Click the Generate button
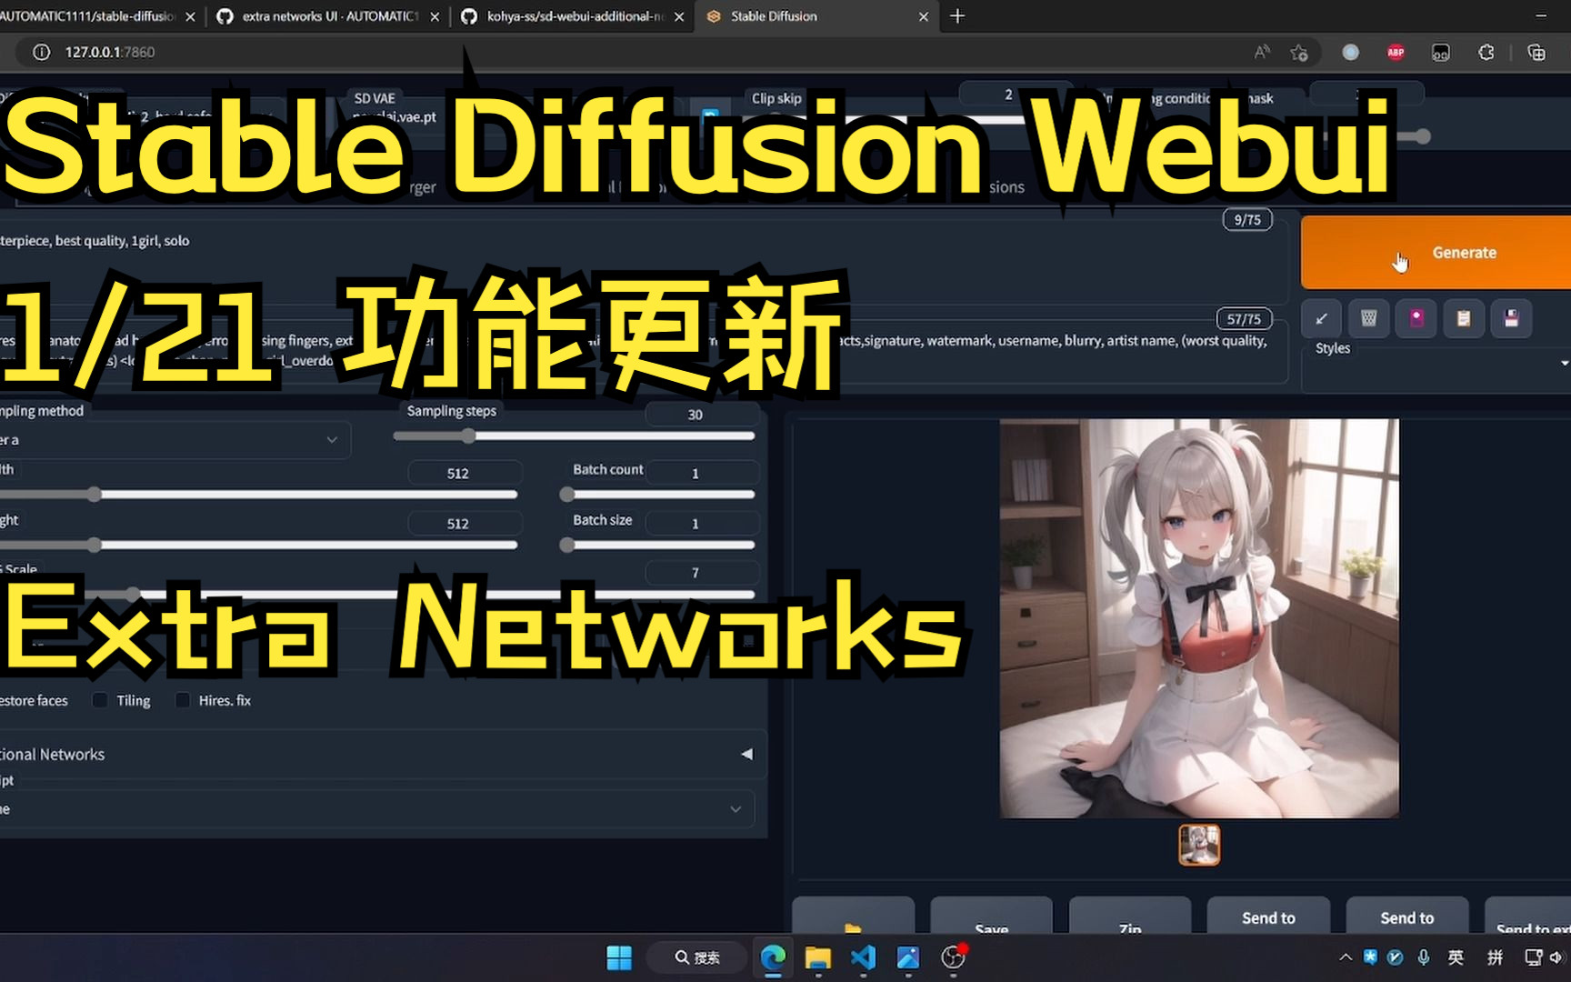The width and height of the screenshot is (1571, 982). [1464, 252]
